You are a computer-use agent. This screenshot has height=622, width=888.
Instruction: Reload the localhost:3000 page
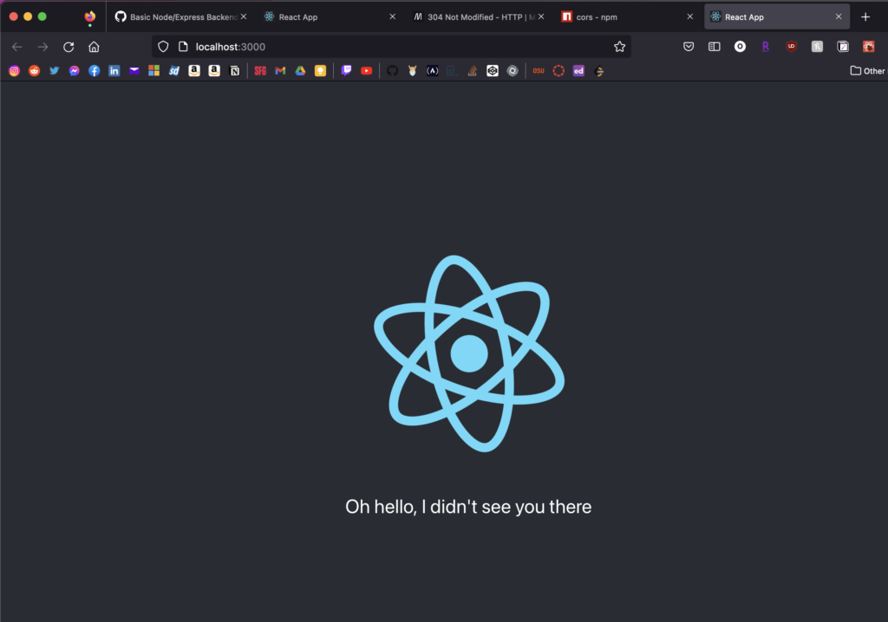(x=69, y=47)
